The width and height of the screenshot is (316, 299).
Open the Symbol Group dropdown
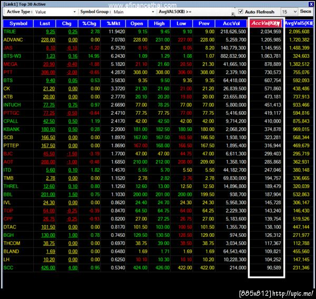tap(153, 12)
